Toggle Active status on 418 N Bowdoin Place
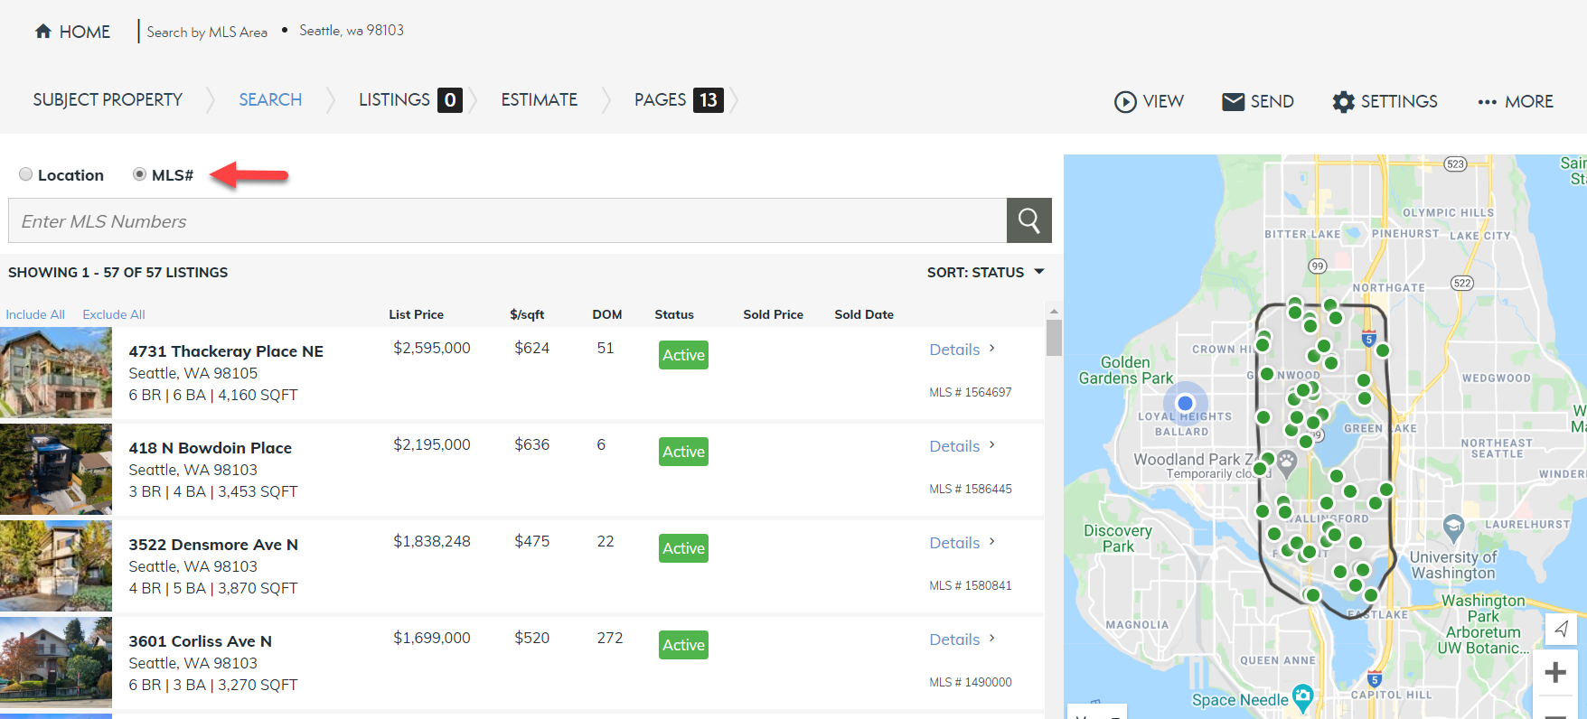 tap(683, 452)
